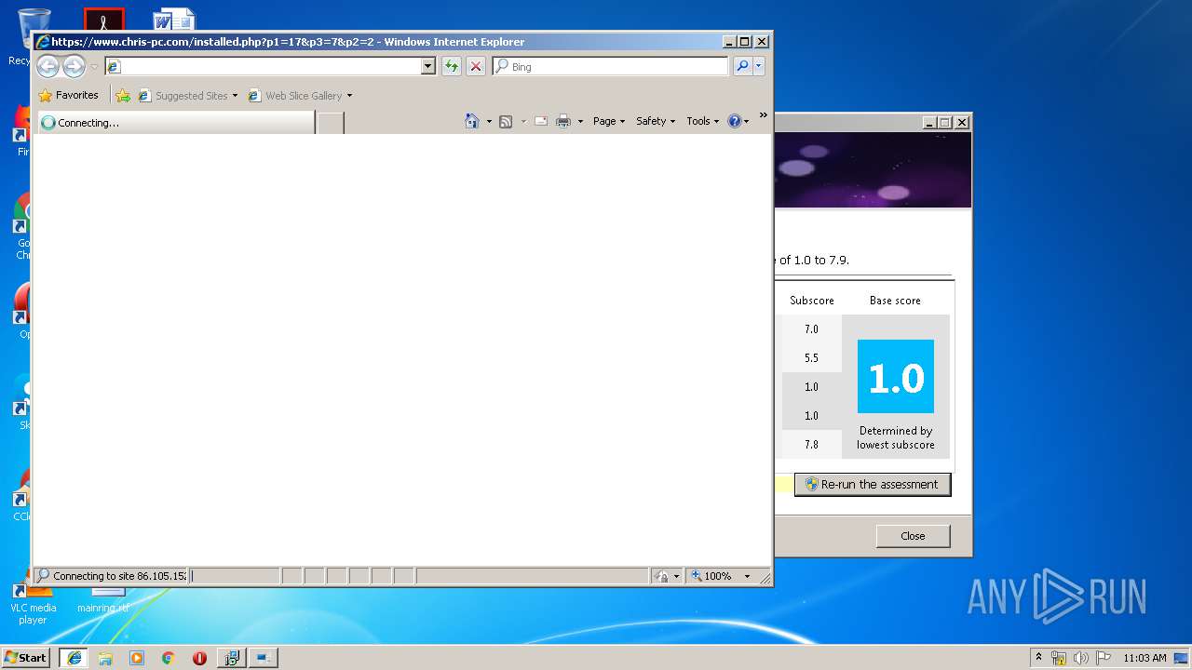Go forward with IE Forward arrow

tap(74, 66)
